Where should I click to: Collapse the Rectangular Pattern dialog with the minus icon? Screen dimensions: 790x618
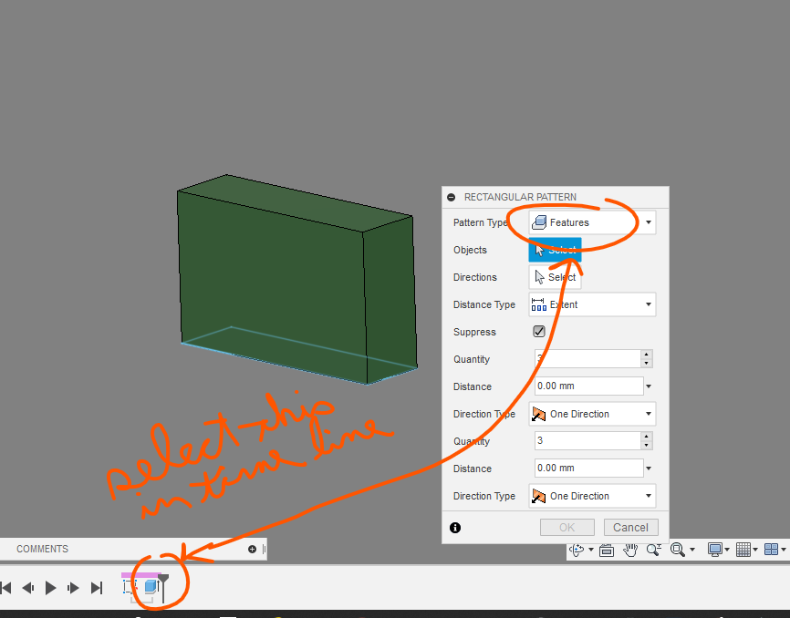click(x=451, y=197)
